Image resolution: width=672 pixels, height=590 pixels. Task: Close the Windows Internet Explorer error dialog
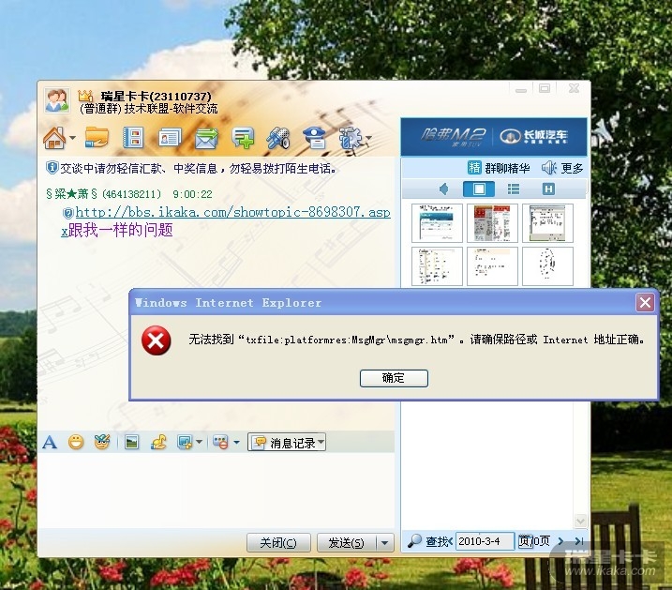click(x=645, y=303)
